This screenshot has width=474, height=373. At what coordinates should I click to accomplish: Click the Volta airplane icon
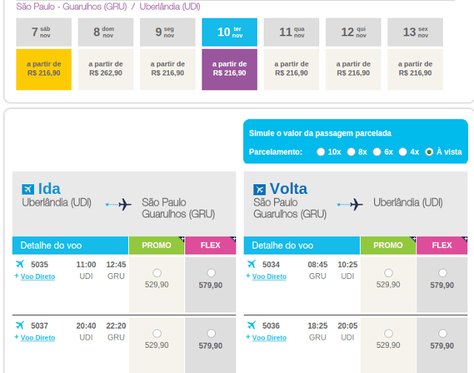coord(259,189)
